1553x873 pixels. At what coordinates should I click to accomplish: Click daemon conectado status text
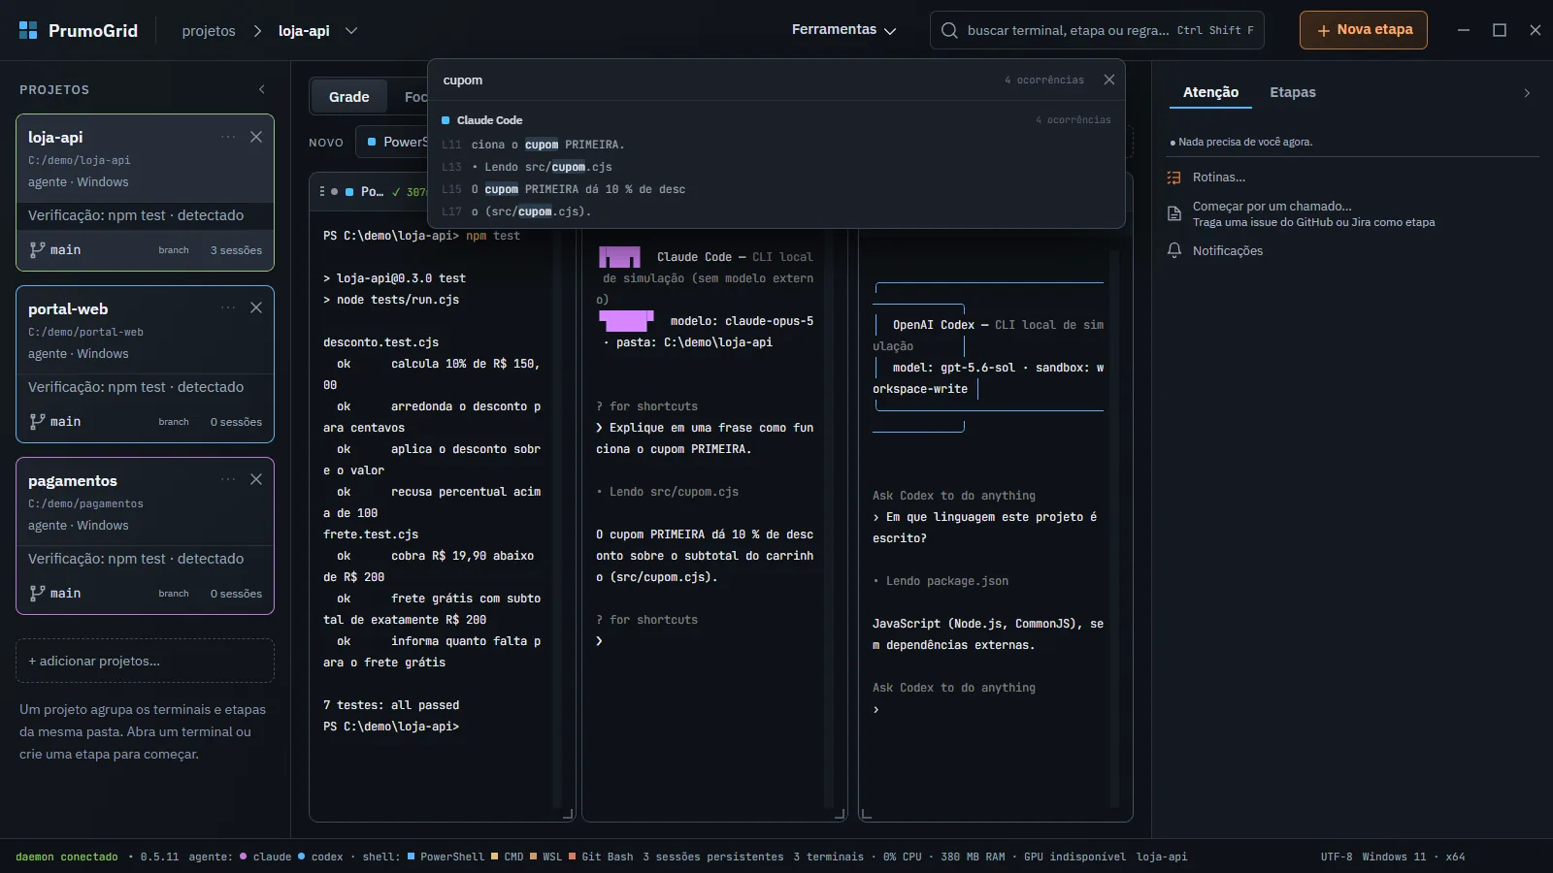[67, 857]
